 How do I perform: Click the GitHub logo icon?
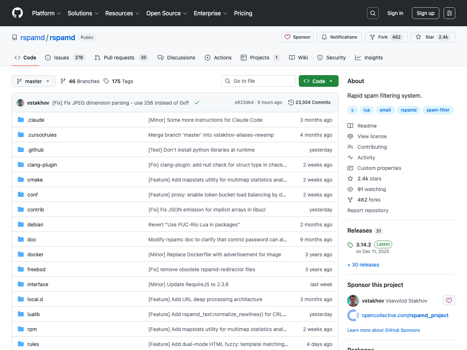tap(18, 13)
